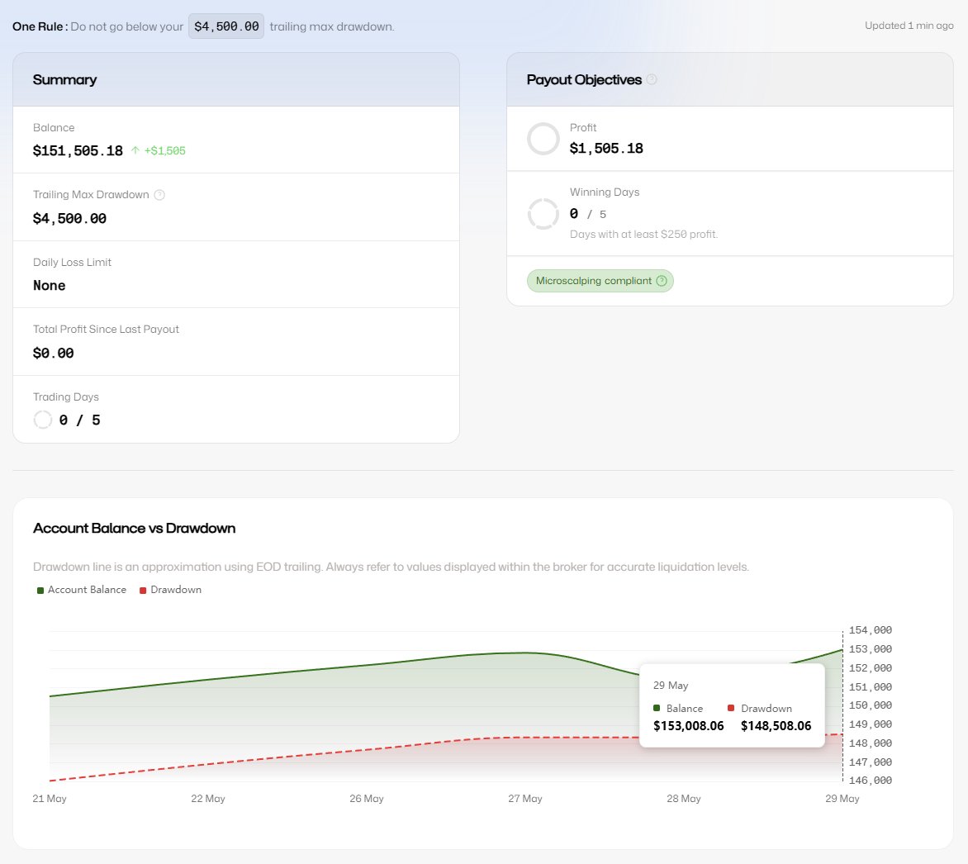Screen dimensions: 968x864
Task: Toggle the Drawdown legend item
Action: click(170, 590)
